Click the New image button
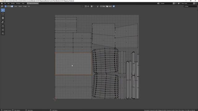This screenshot has height=111, width=198. coord(103,6)
